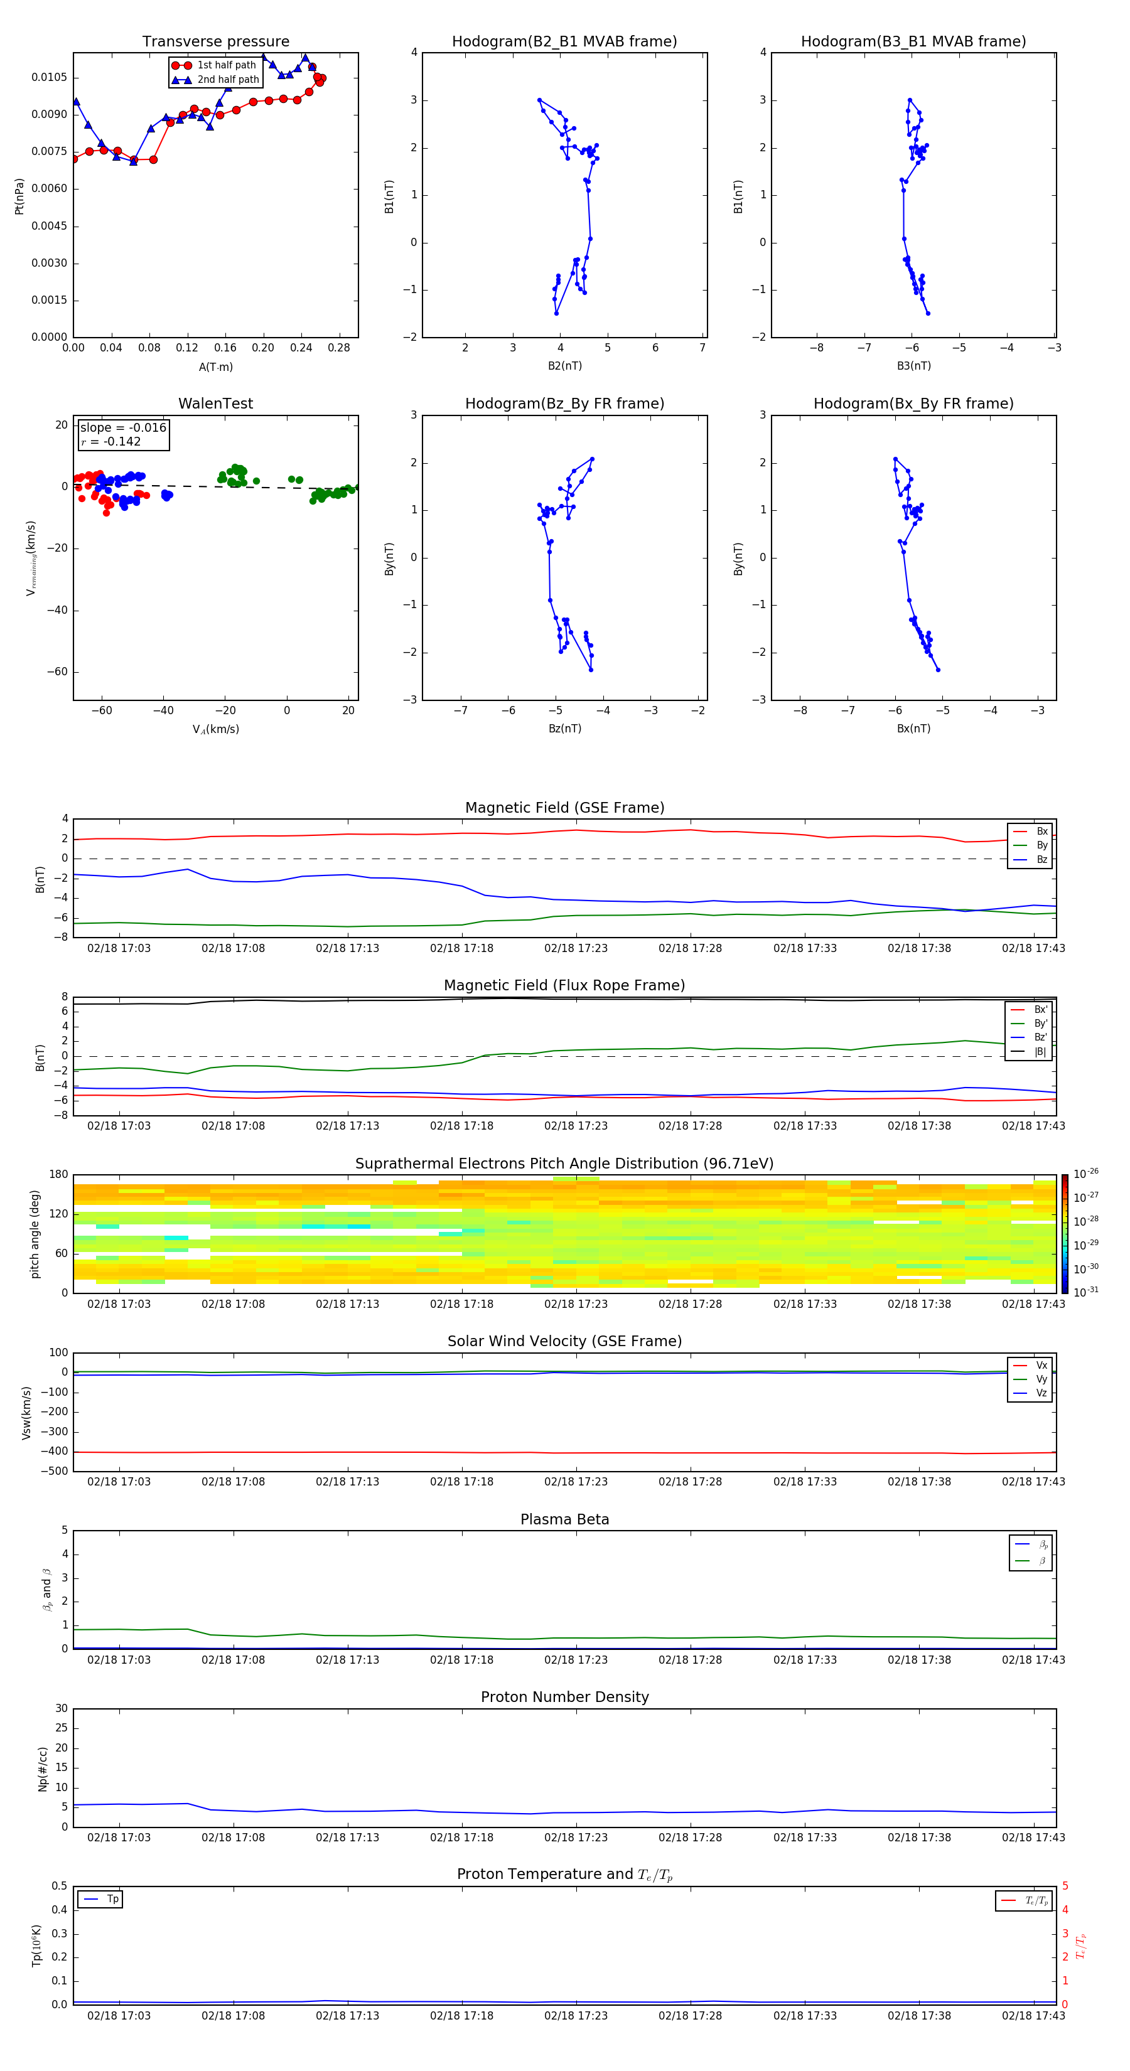Click the "Np(#/cc)" y-axis label
This screenshot has width=1130, height=2071.
pos(43,1769)
